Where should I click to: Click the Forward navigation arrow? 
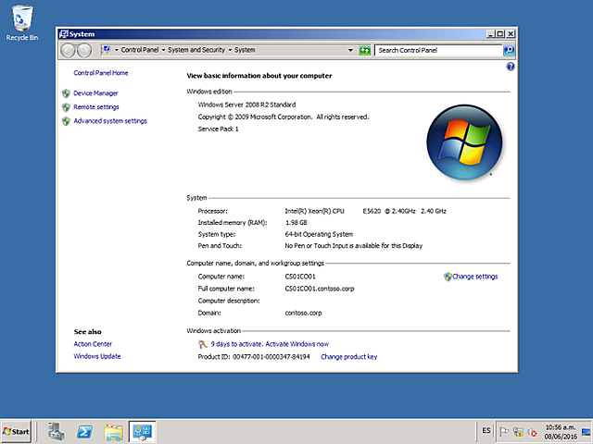click(84, 50)
